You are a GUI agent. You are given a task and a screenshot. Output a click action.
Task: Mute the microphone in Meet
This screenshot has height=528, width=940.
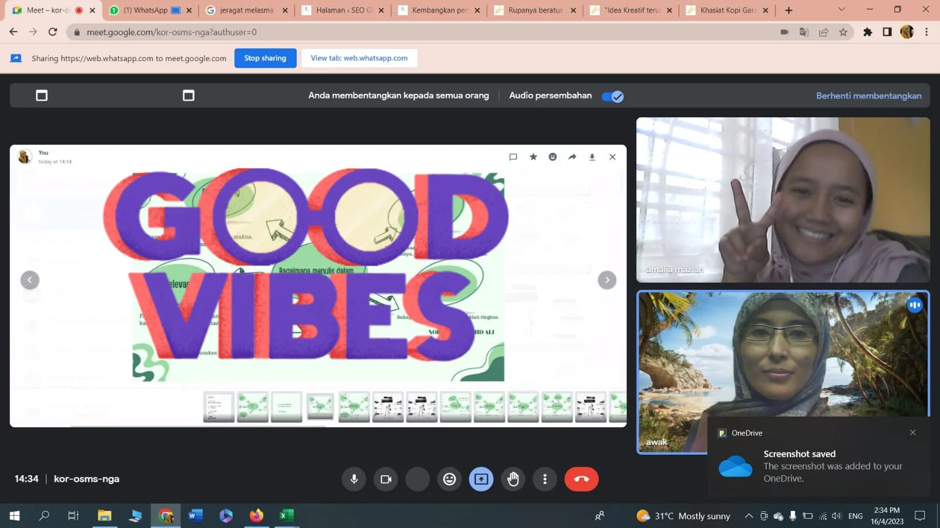(354, 479)
